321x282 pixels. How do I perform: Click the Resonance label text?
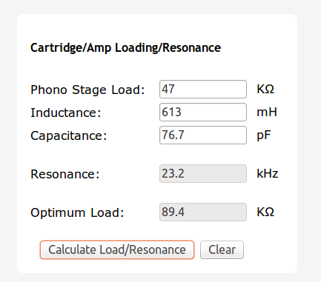pos(65,174)
